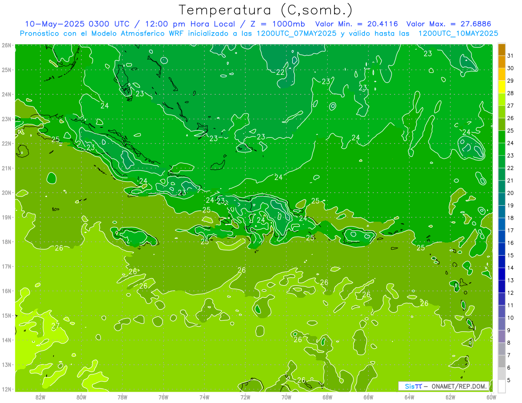Click the legend value label '10'
The width and height of the screenshot is (522, 403).
(511, 318)
